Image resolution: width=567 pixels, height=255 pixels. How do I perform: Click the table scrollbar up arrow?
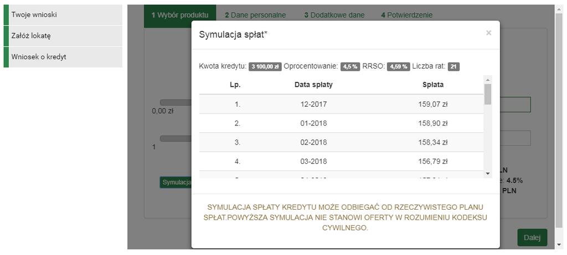[487, 80]
